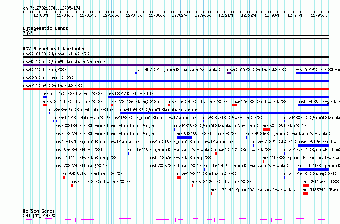Open esv3438774 (1000GenomesConsortiumPilotProject) label
Screen dimensions: 340x224
pyautogui.click(x=107, y=134)
